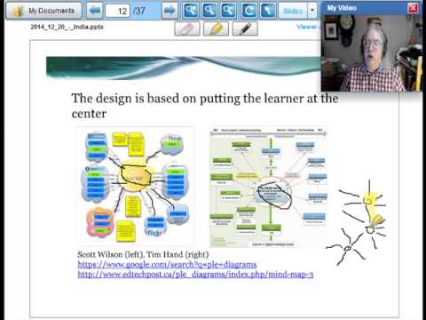Click the slide number input field

tap(117, 11)
